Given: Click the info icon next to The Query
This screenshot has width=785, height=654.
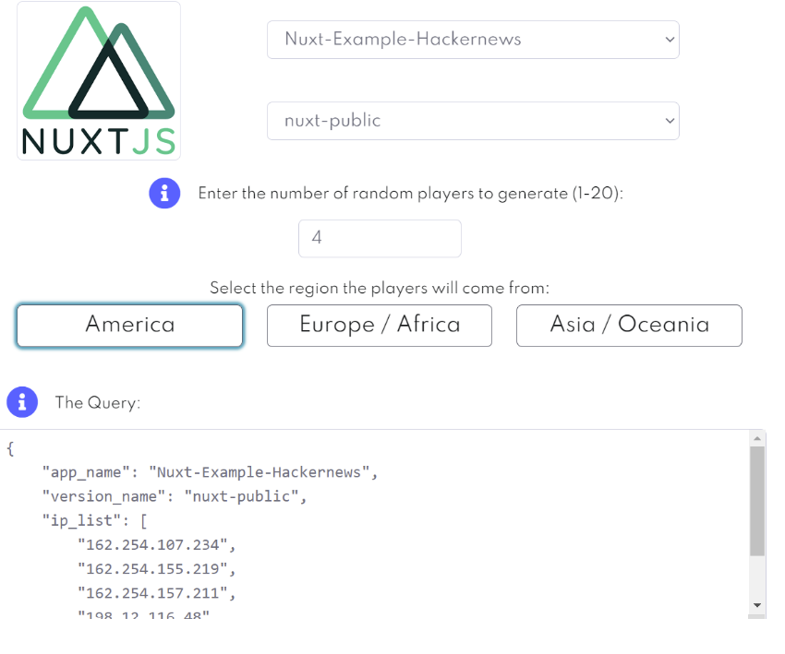Looking at the screenshot, I should pyautogui.click(x=22, y=402).
